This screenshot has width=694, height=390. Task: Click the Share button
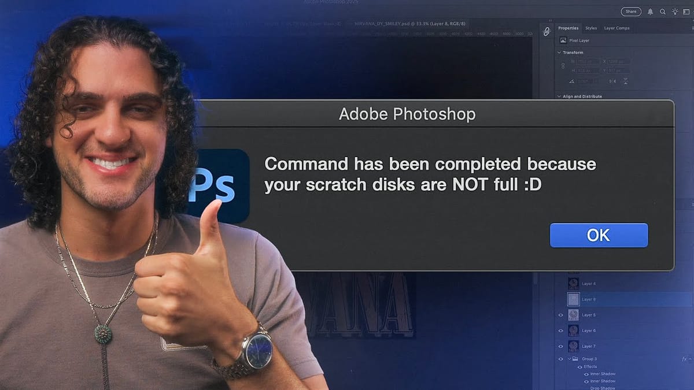631,12
